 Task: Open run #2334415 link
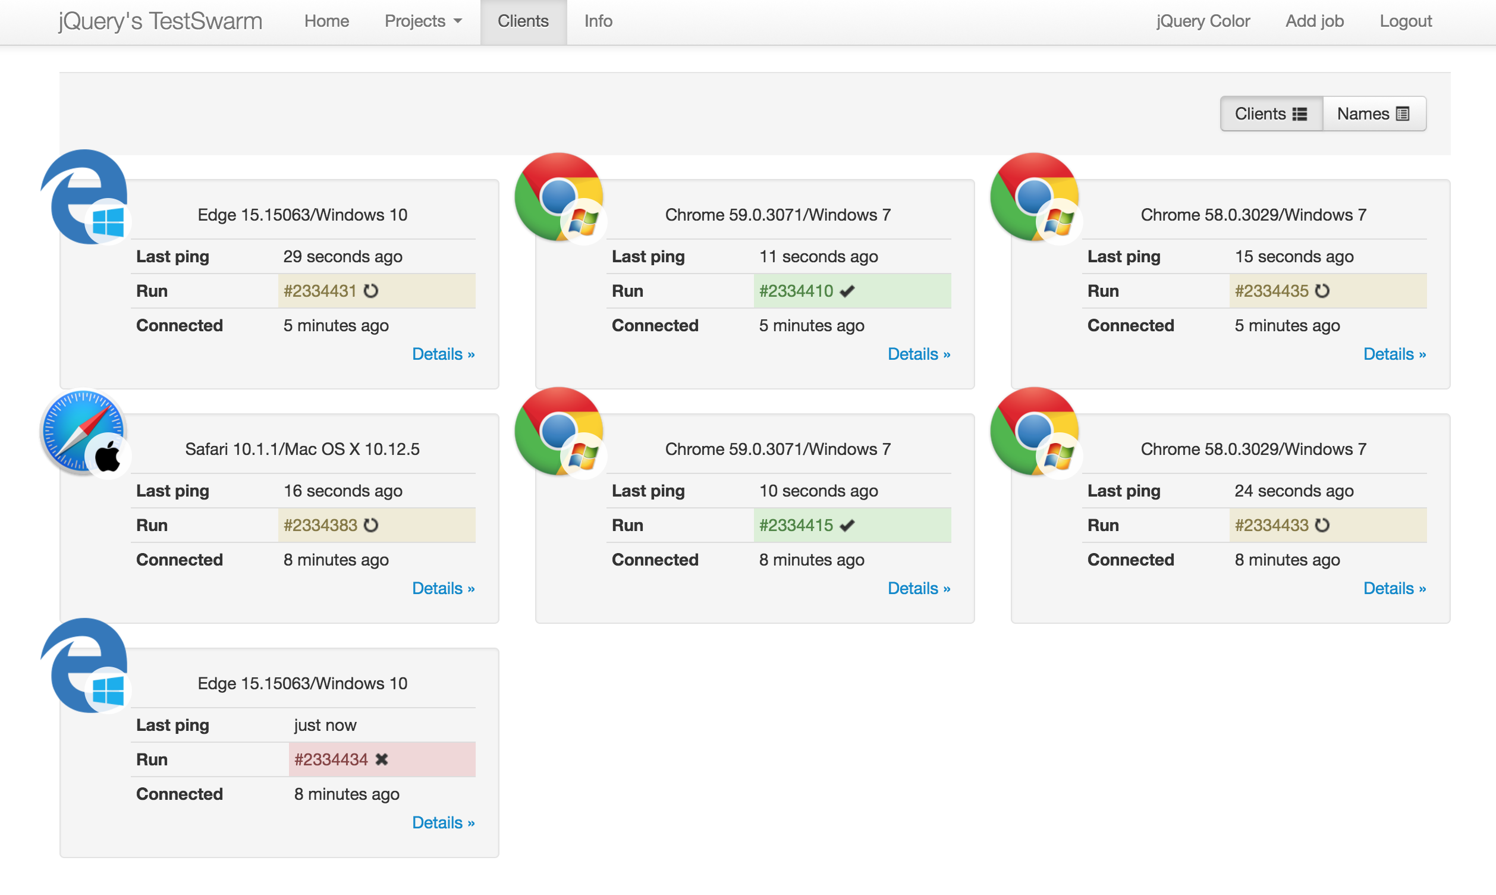[796, 525]
